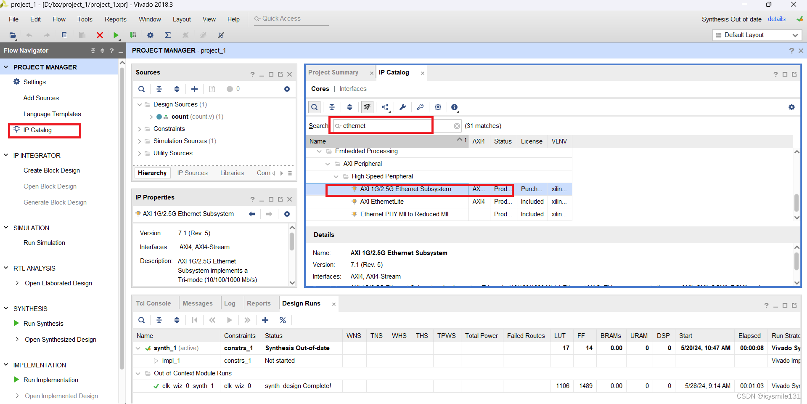807x404 pixels.
Task: Add new run with plus in Design Runs
Action: (265, 320)
